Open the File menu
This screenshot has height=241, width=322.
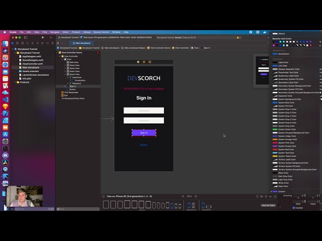click(22, 32)
